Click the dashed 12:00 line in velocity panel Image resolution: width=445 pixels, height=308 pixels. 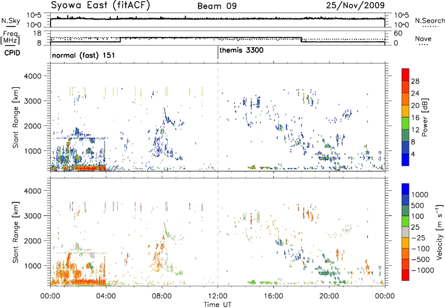coord(218,231)
